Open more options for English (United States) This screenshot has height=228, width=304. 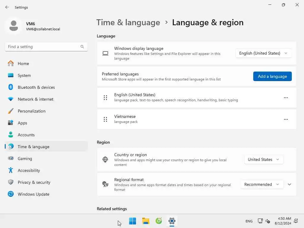click(x=286, y=98)
